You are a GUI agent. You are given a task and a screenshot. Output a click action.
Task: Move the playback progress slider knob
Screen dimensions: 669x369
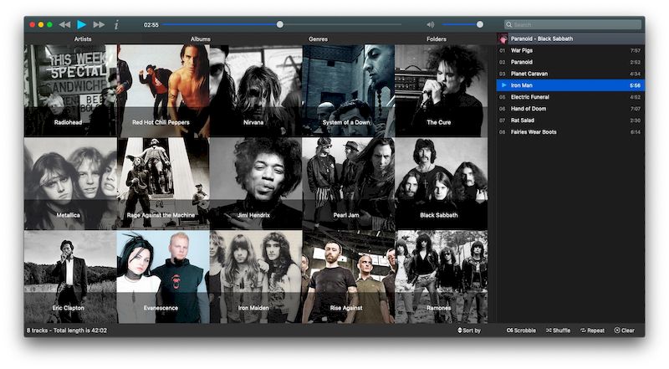(x=279, y=24)
